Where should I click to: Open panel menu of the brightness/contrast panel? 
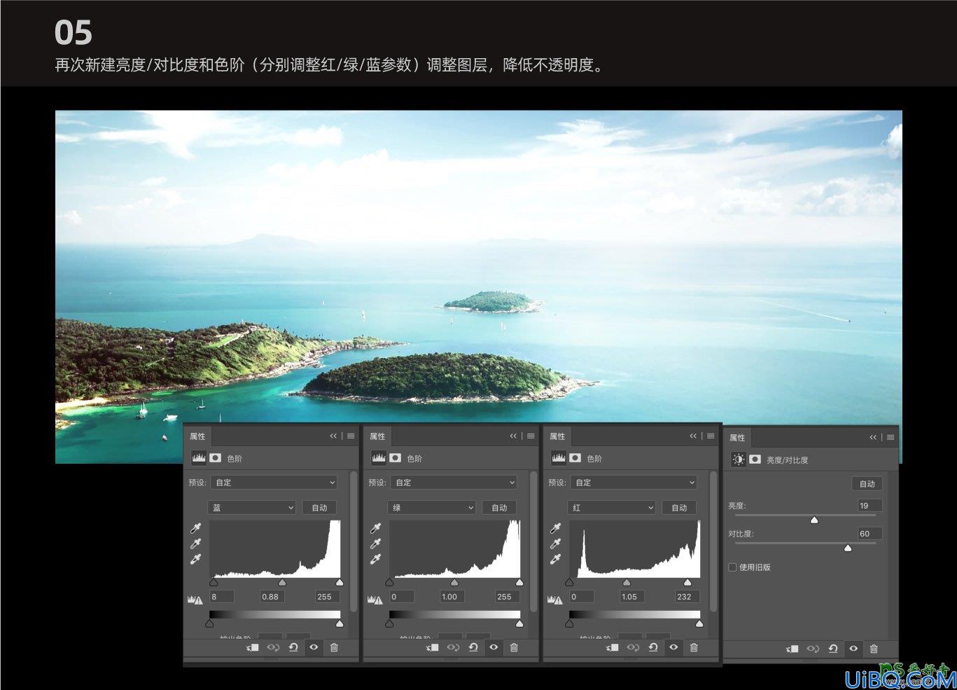coord(890,437)
